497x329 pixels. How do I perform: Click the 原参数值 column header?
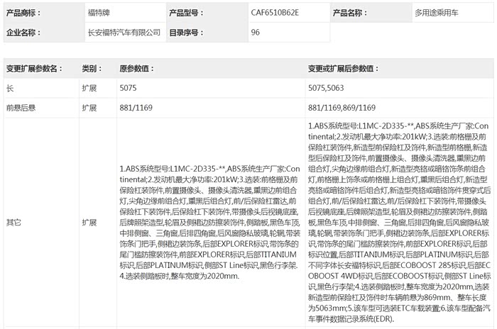coord(136,68)
